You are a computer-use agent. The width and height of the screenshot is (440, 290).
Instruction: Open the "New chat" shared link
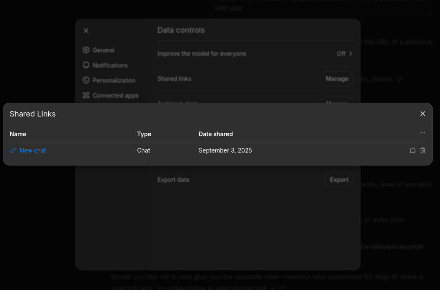(x=33, y=150)
